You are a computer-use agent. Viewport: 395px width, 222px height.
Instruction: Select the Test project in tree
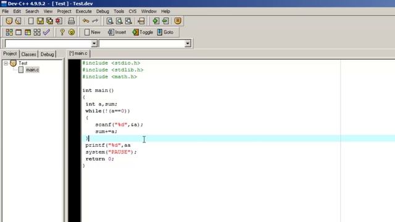23,63
